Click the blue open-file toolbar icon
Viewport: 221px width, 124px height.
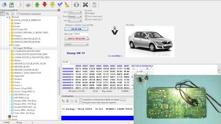click(x=4, y=4)
